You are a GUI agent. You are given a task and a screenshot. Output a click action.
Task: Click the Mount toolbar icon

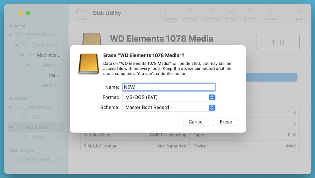tap(271, 11)
